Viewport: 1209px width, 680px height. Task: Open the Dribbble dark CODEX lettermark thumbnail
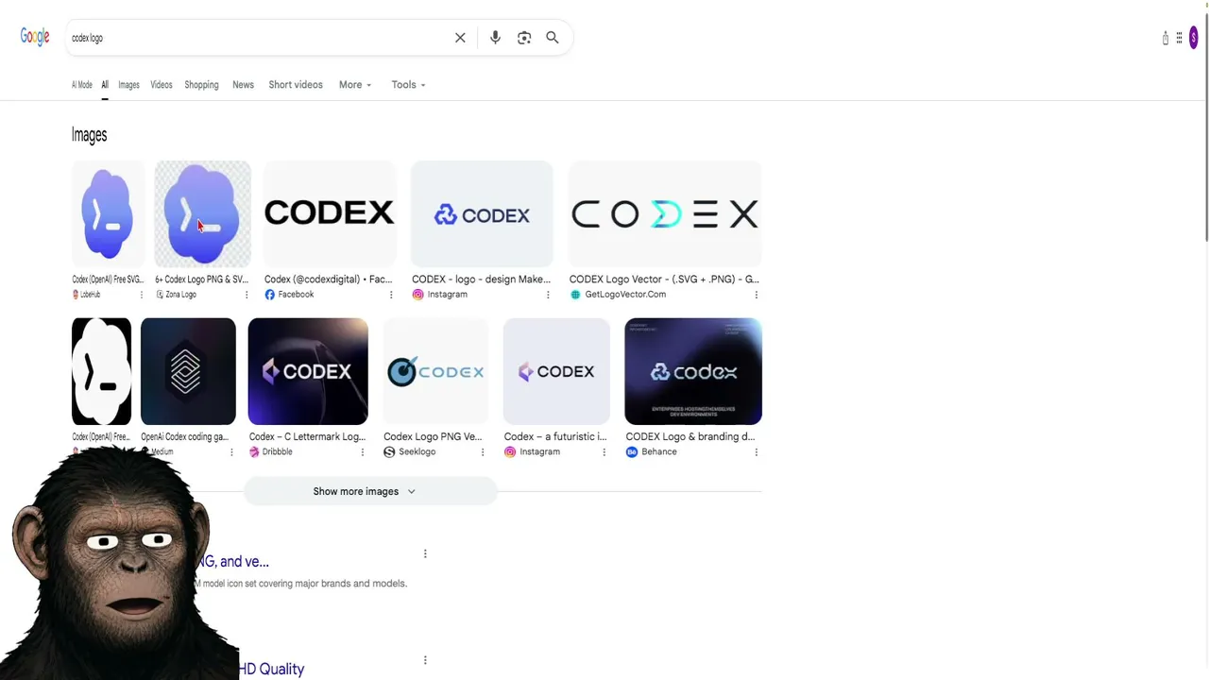coord(308,371)
